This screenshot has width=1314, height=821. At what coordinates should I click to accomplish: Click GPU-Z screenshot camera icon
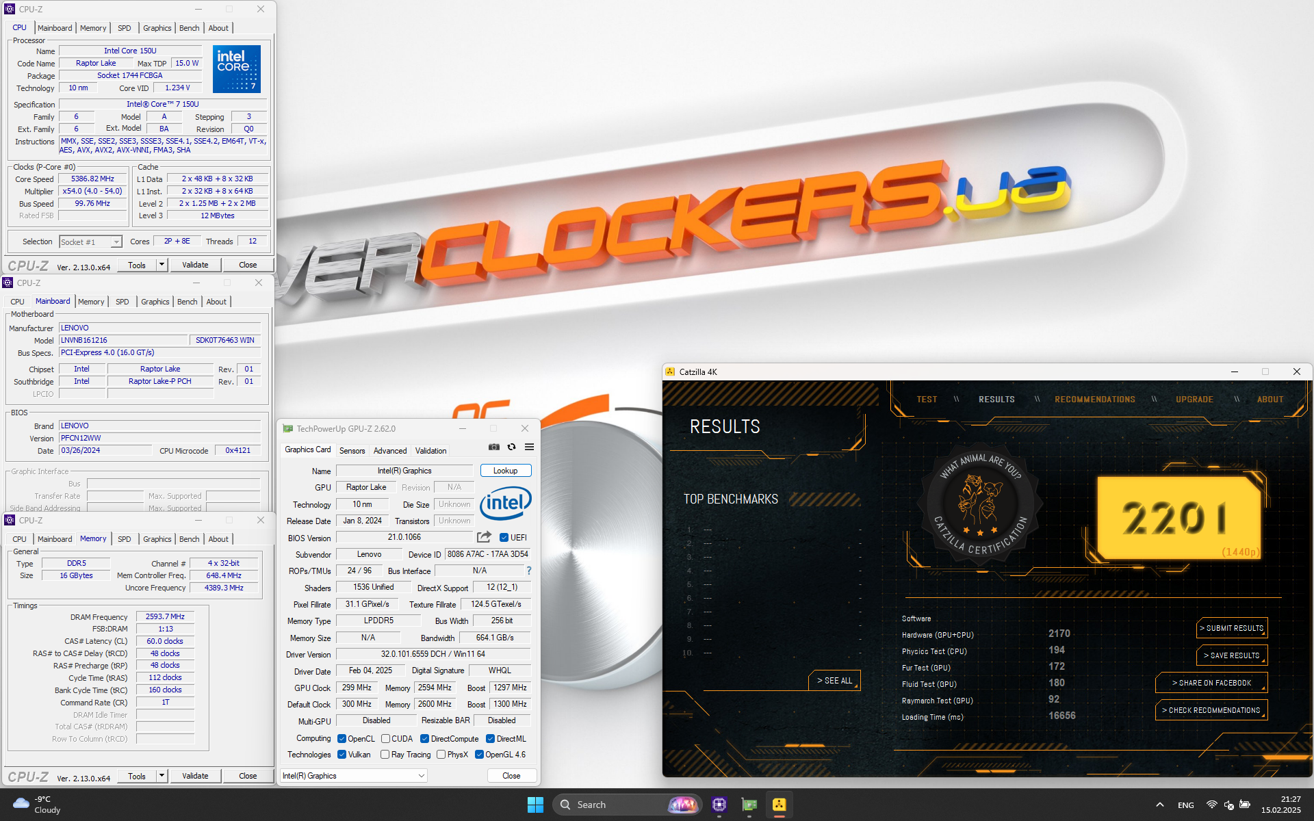pos(494,447)
